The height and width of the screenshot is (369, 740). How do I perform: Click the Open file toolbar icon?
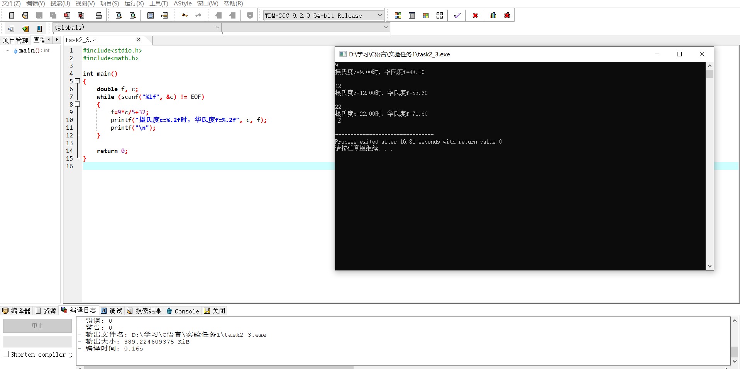click(x=25, y=15)
